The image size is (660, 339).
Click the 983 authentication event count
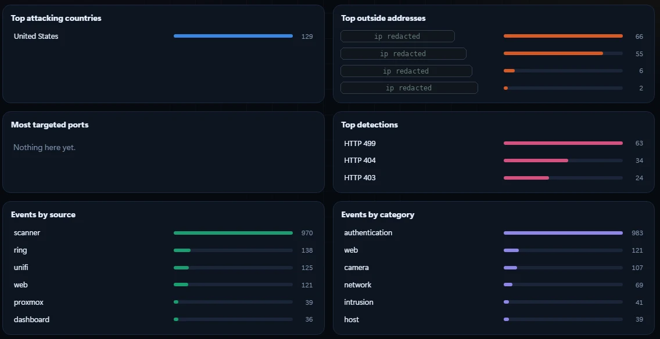point(637,233)
